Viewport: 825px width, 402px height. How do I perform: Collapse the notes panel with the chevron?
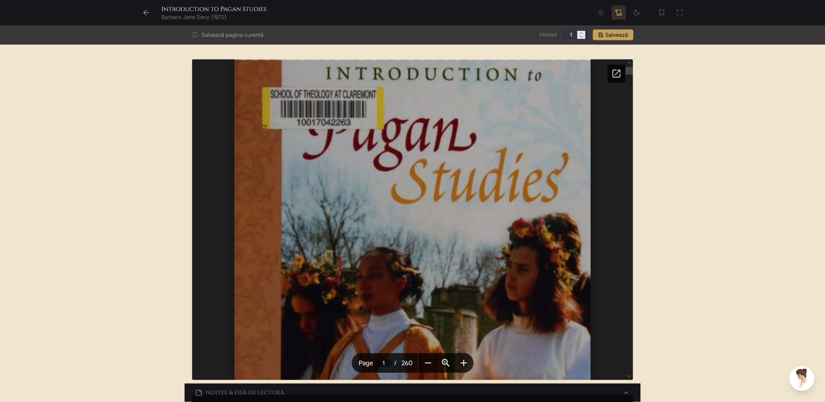(x=626, y=393)
